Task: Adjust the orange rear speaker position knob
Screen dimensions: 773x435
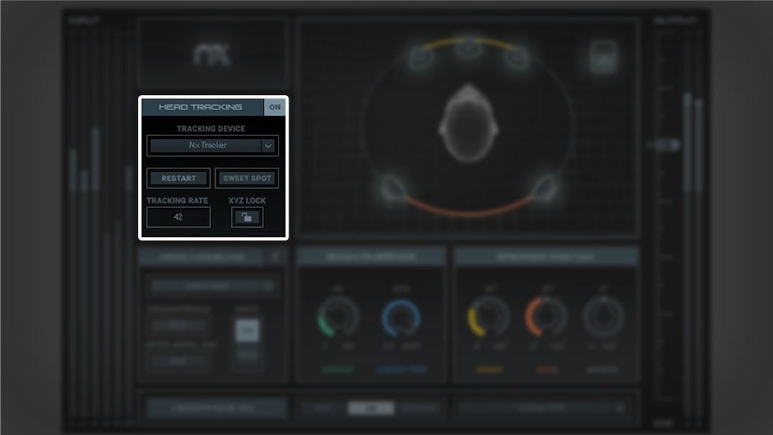Action: tap(546, 317)
